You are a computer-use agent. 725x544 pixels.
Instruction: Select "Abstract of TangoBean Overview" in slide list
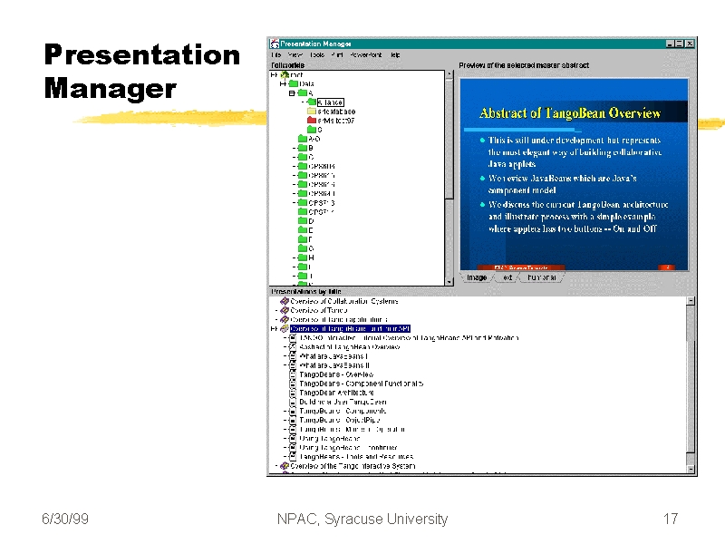click(x=350, y=347)
